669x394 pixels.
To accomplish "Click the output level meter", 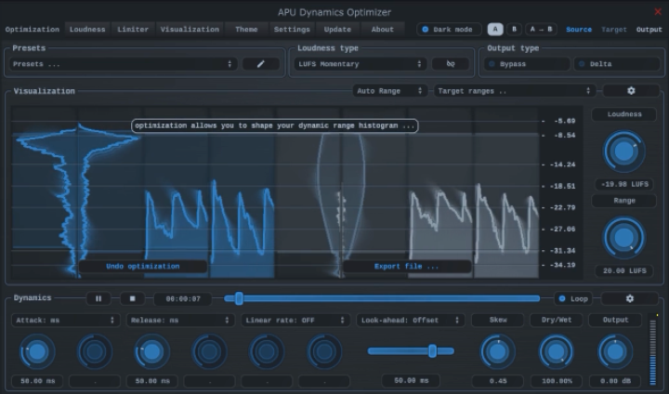I will (x=653, y=350).
